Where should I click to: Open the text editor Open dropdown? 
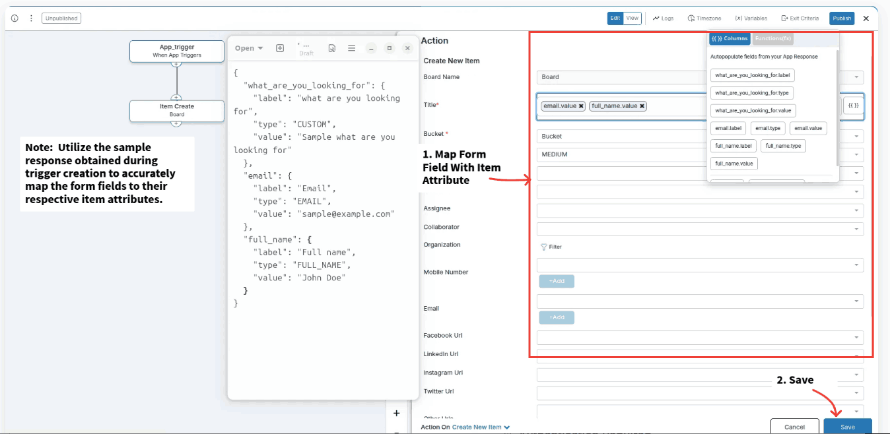(249, 48)
